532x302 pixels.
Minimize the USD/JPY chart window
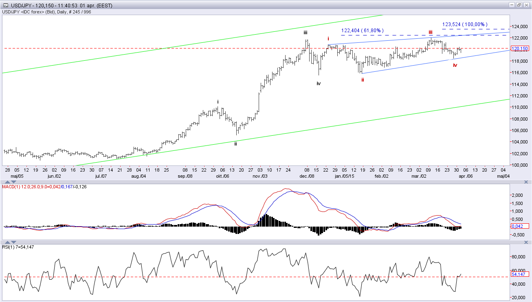click(512, 5)
